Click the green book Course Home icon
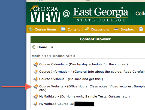Image resolution: width=145 pixels, height=110 pixels. tap(31, 29)
